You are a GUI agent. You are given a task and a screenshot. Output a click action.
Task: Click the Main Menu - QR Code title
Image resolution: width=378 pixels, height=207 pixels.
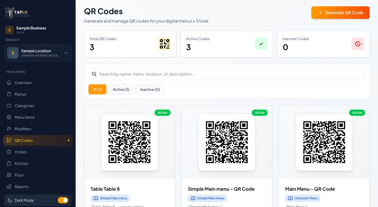click(x=310, y=189)
